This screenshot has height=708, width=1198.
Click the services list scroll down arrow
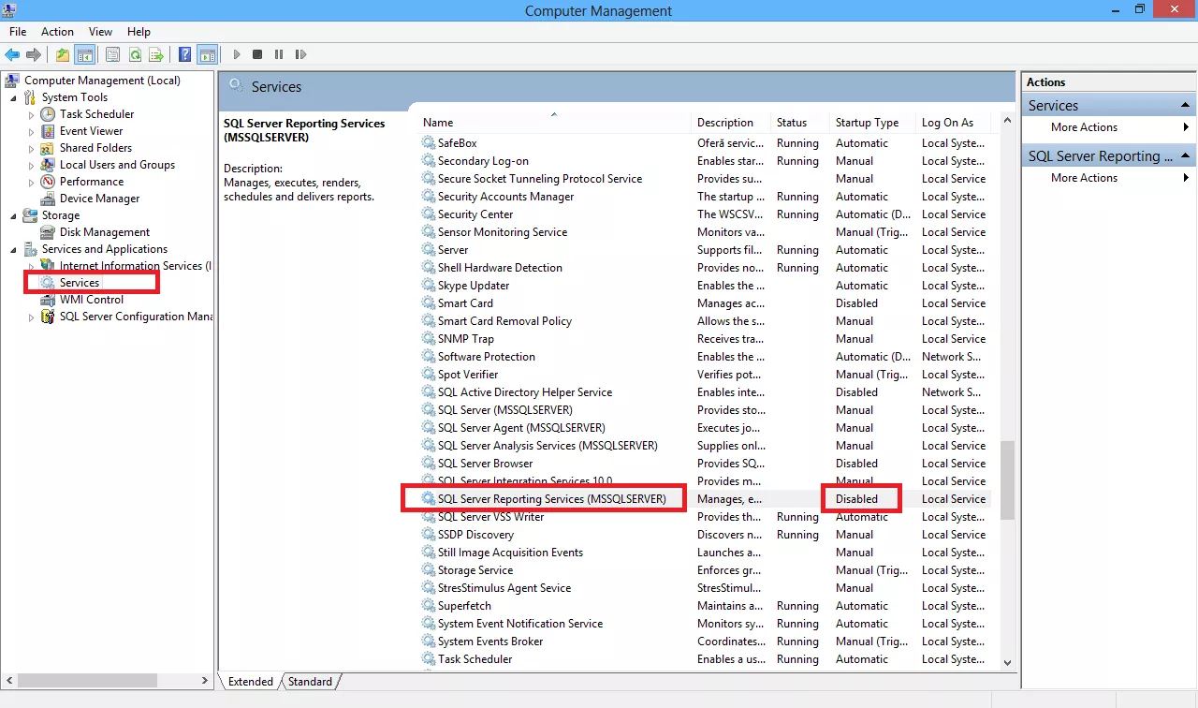click(1007, 662)
